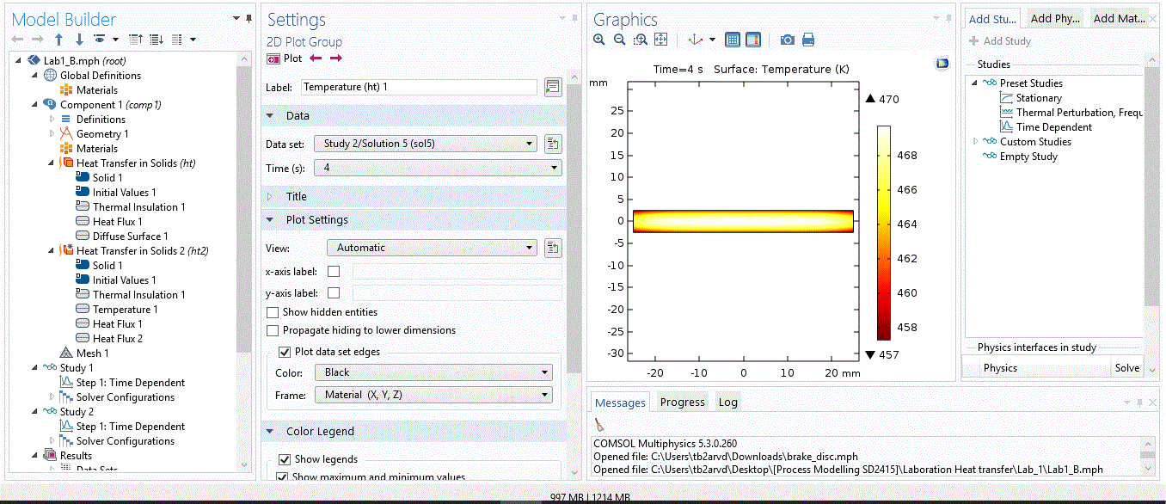Toggle the Show legends checkbox

coord(285,459)
